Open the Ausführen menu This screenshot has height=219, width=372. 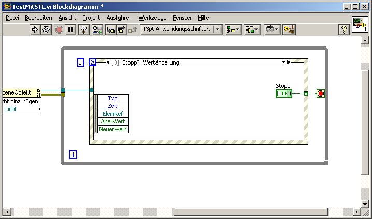(x=119, y=18)
